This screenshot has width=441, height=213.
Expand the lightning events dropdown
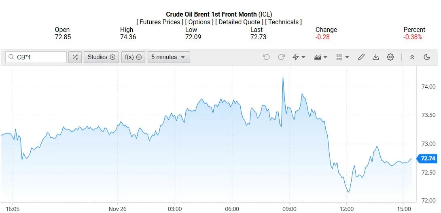(x=299, y=57)
